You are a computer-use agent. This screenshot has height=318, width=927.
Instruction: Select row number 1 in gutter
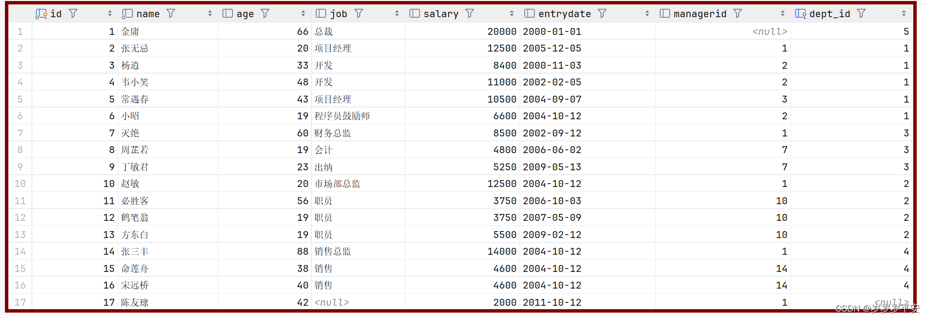(x=20, y=31)
